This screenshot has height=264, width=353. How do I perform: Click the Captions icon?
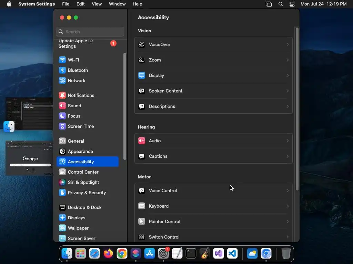[142, 156]
